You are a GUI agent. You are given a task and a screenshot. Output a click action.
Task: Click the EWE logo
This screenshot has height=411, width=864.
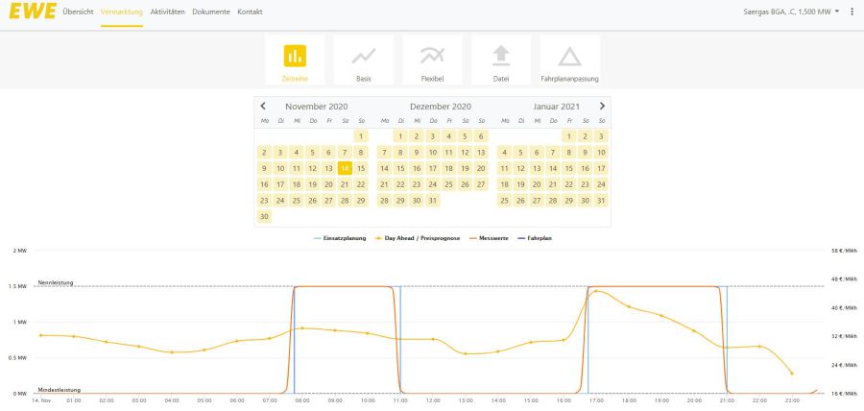[x=30, y=11]
